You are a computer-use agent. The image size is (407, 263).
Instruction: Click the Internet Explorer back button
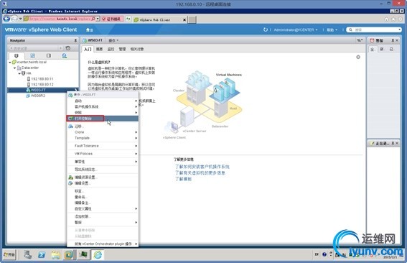(x=6, y=19)
